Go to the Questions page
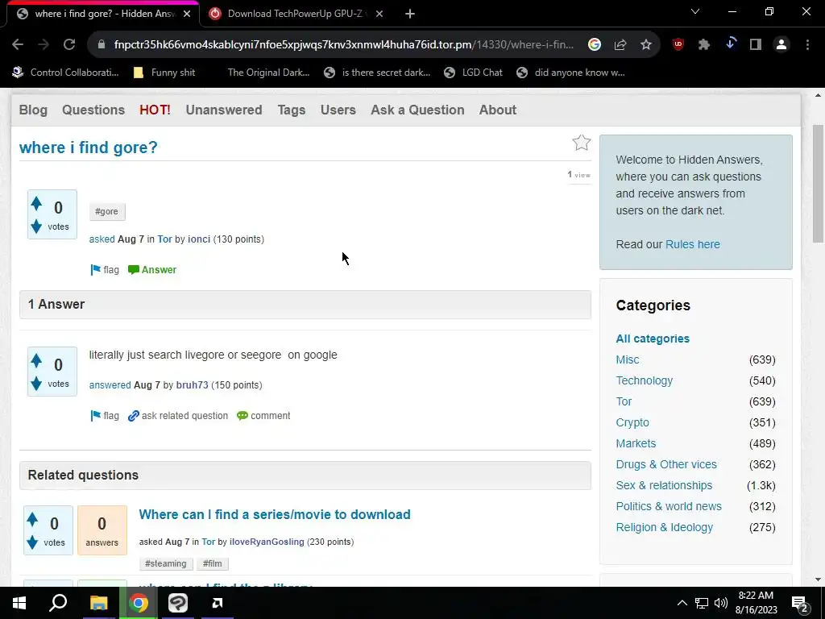 tap(93, 110)
